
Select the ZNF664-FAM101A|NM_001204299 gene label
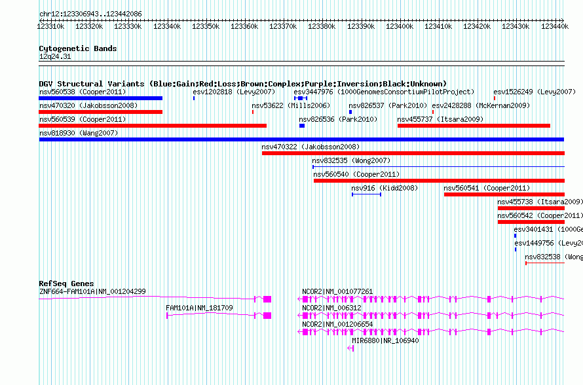(92, 292)
